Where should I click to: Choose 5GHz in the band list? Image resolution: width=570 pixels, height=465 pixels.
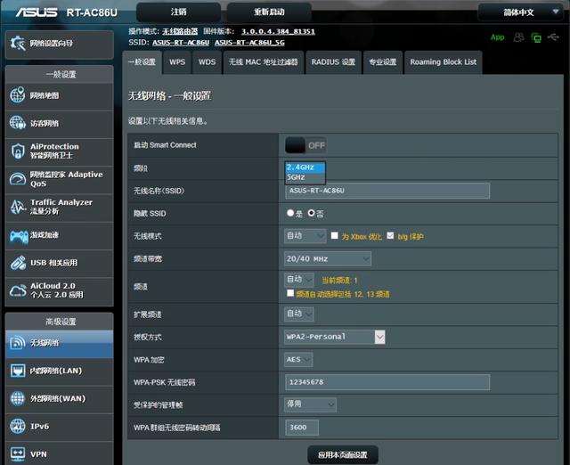(305, 177)
